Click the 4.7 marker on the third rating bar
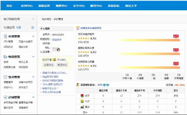 click(176, 64)
